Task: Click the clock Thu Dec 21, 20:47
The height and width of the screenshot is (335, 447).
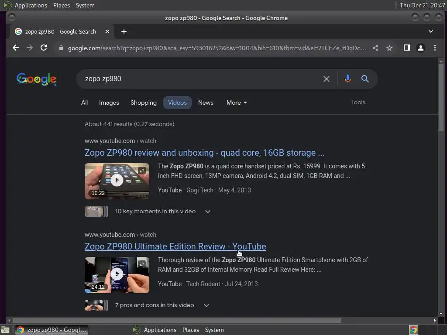Action: [422, 5]
